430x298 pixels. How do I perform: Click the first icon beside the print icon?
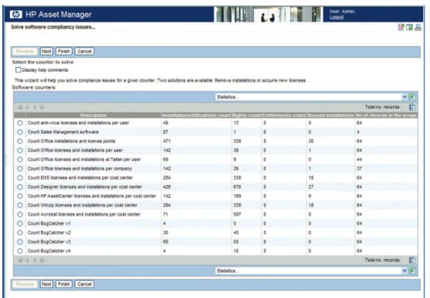pyautogui.click(x=401, y=27)
